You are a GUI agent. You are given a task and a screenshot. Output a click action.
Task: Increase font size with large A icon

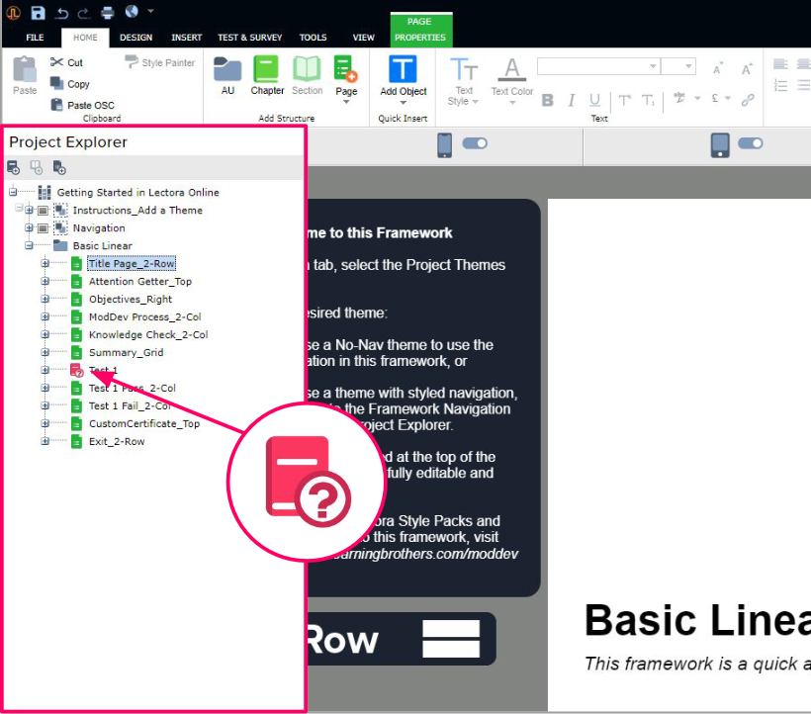tap(747, 69)
